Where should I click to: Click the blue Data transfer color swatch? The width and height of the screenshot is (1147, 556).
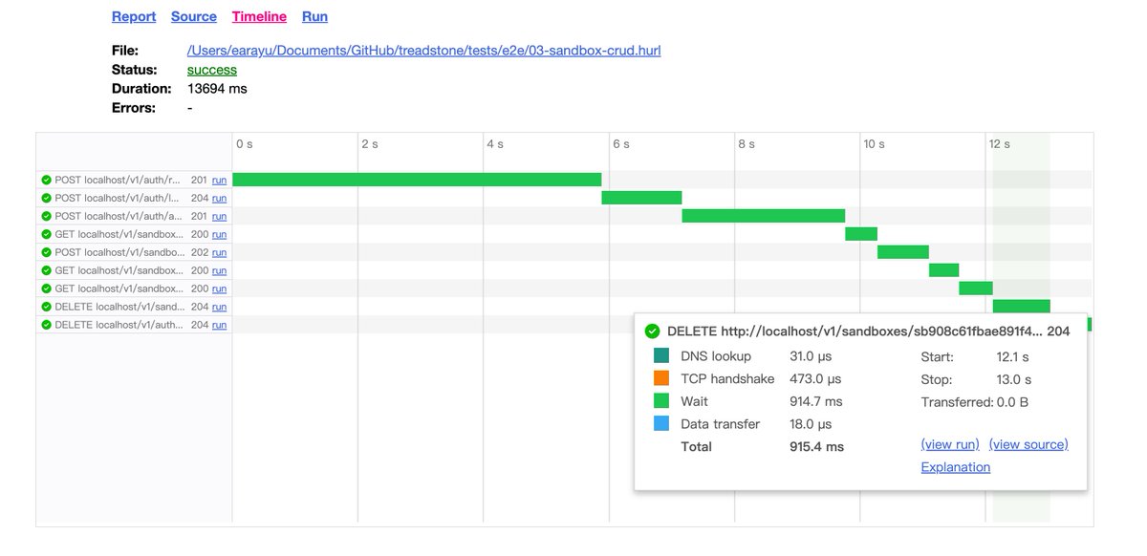661,423
